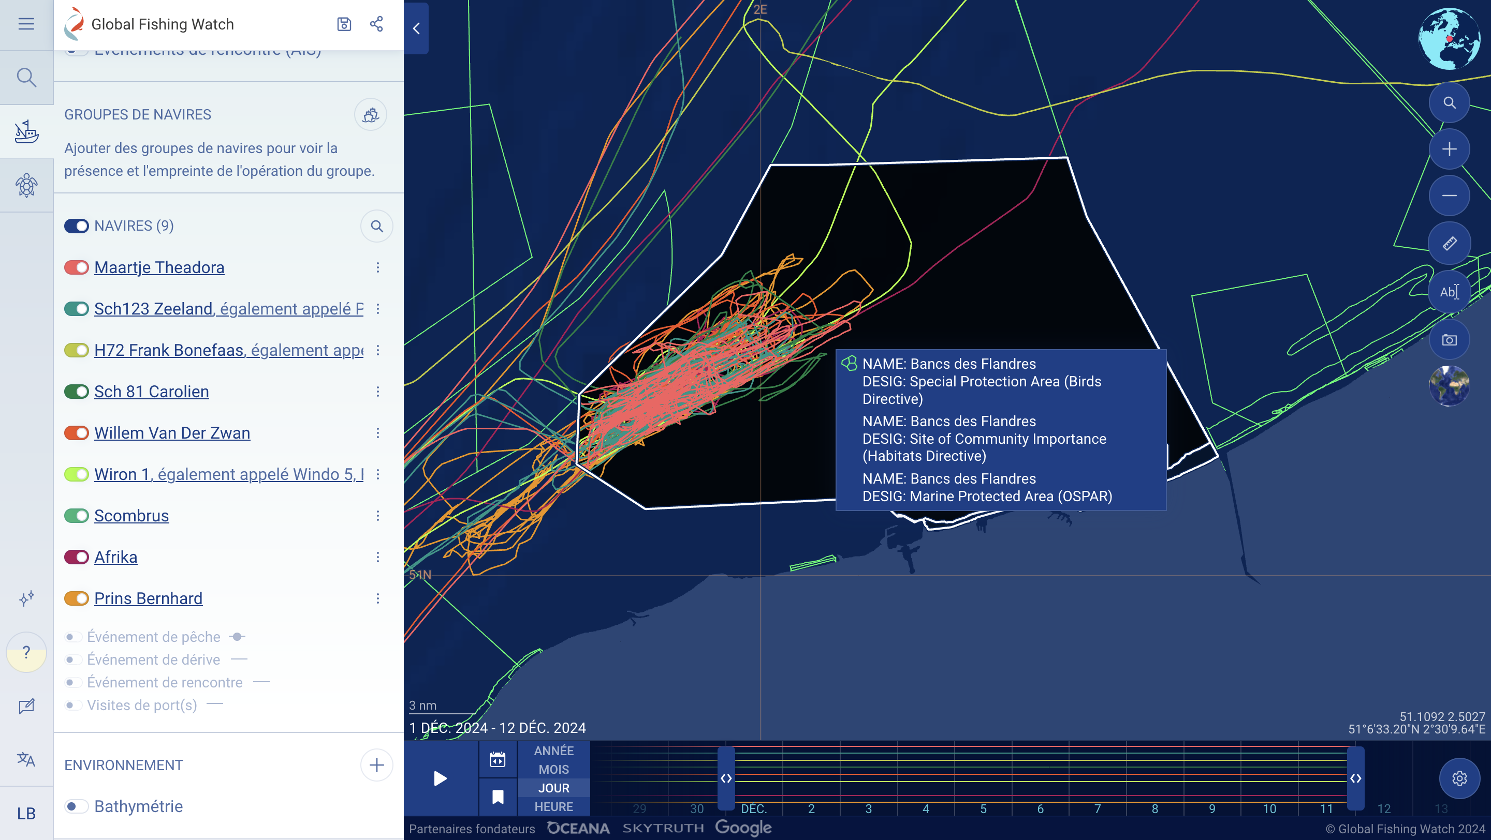Enable Événement de pêche events
This screenshot has width=1491, height=840.
pos(73,637)
